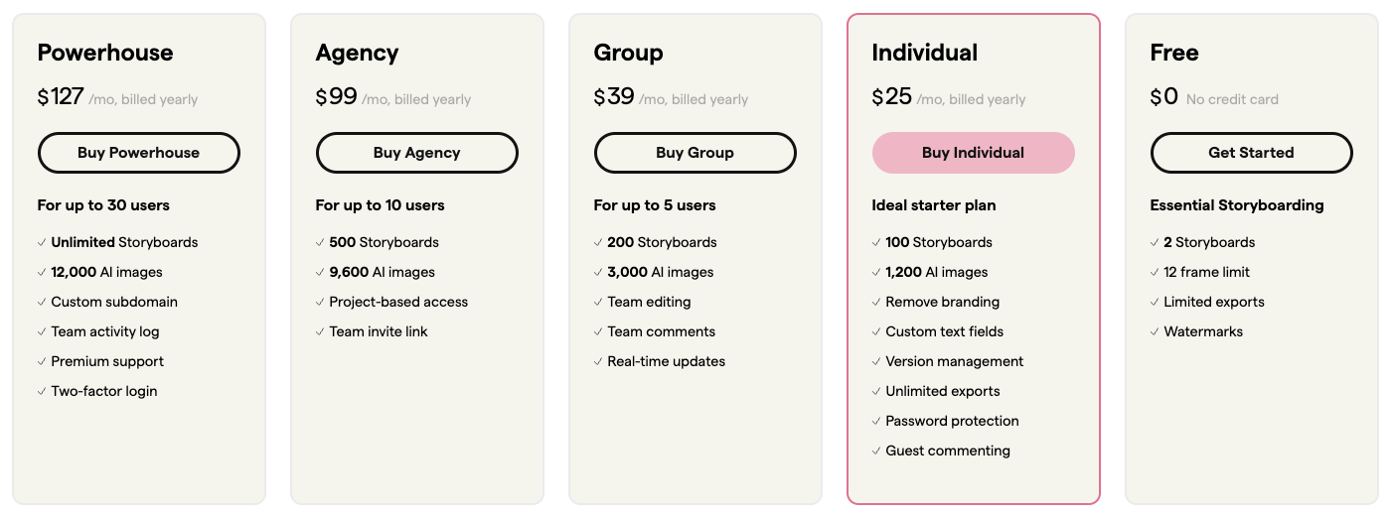1393x515 pixels.
Task: Click the checkmark beside Team editing
Action: pos(598,302)
